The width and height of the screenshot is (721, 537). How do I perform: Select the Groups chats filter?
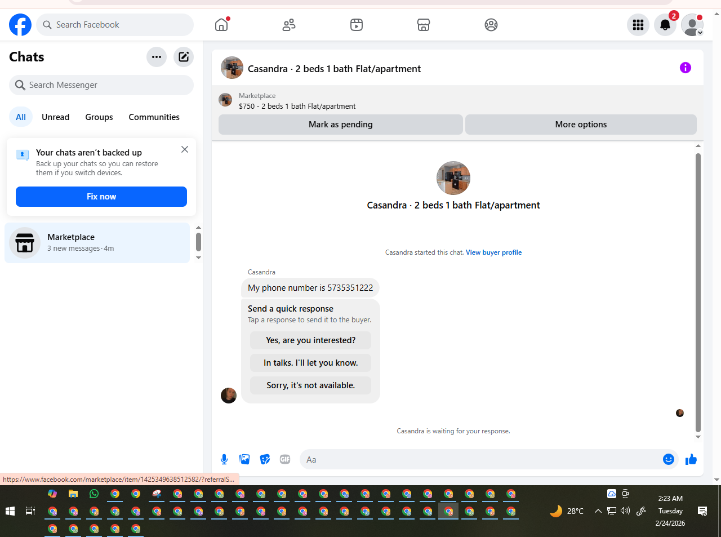[99, 117]
